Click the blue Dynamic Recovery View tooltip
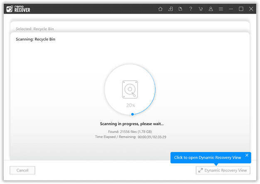Screen dimensions: 260x184 point(211,158)
